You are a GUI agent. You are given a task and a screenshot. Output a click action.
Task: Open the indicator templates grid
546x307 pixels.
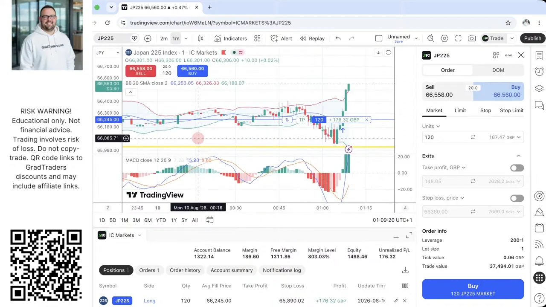[257, 38]
